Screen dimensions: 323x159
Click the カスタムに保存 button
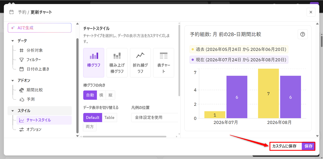[x=285, y=146]
